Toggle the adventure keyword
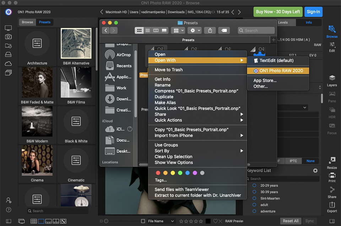This screenshot has height=226, width=341. (x=254, y=211)
